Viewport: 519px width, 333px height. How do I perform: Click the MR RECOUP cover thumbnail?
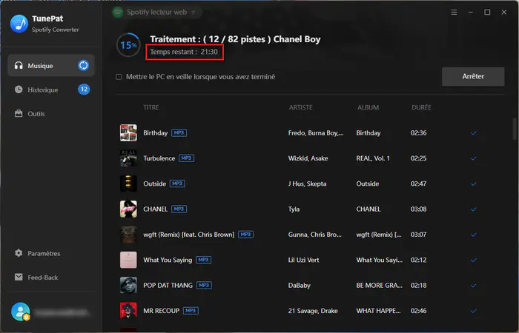click(x=128, y=311)
